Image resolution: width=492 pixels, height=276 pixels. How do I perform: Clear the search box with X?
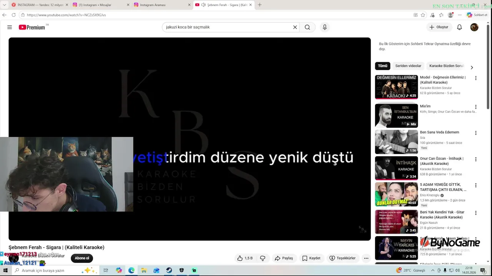(x=295, y=27)
